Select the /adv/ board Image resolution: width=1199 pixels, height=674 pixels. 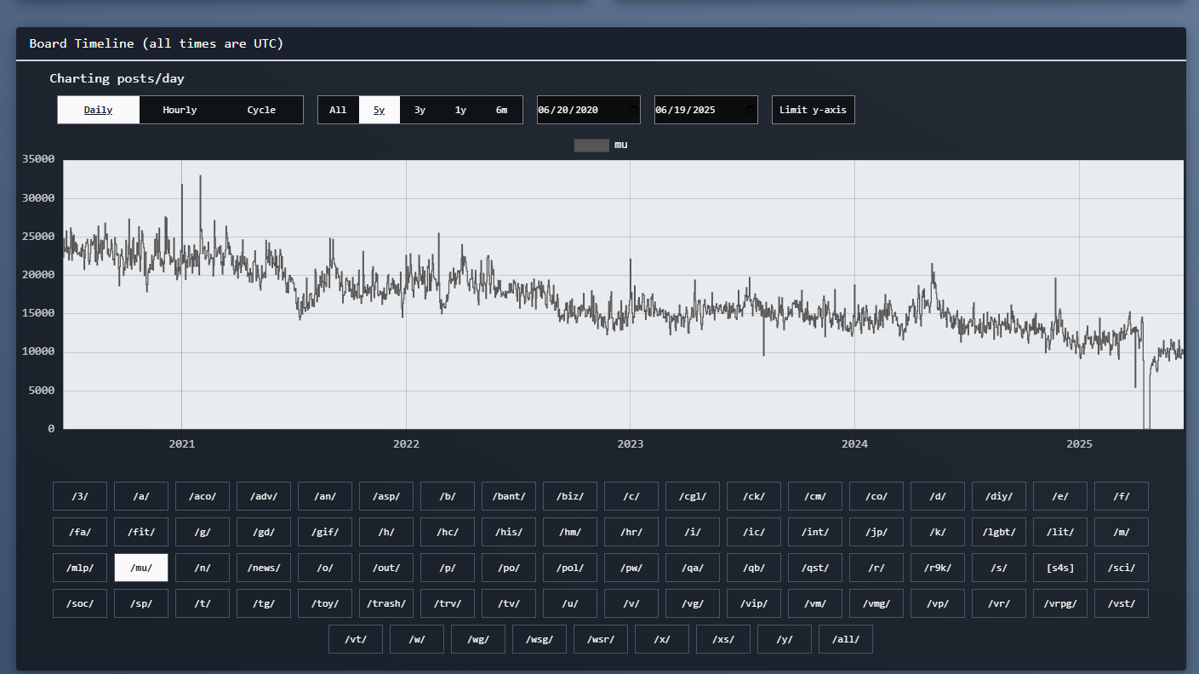click(264, 496)
